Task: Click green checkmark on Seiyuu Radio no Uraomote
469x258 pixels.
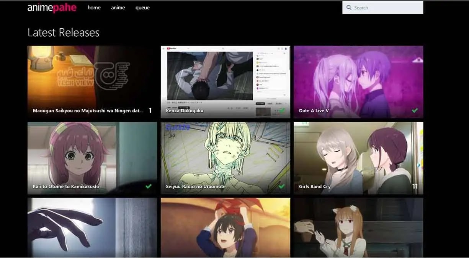Action: pyautogui.click(x=282, y=186)
